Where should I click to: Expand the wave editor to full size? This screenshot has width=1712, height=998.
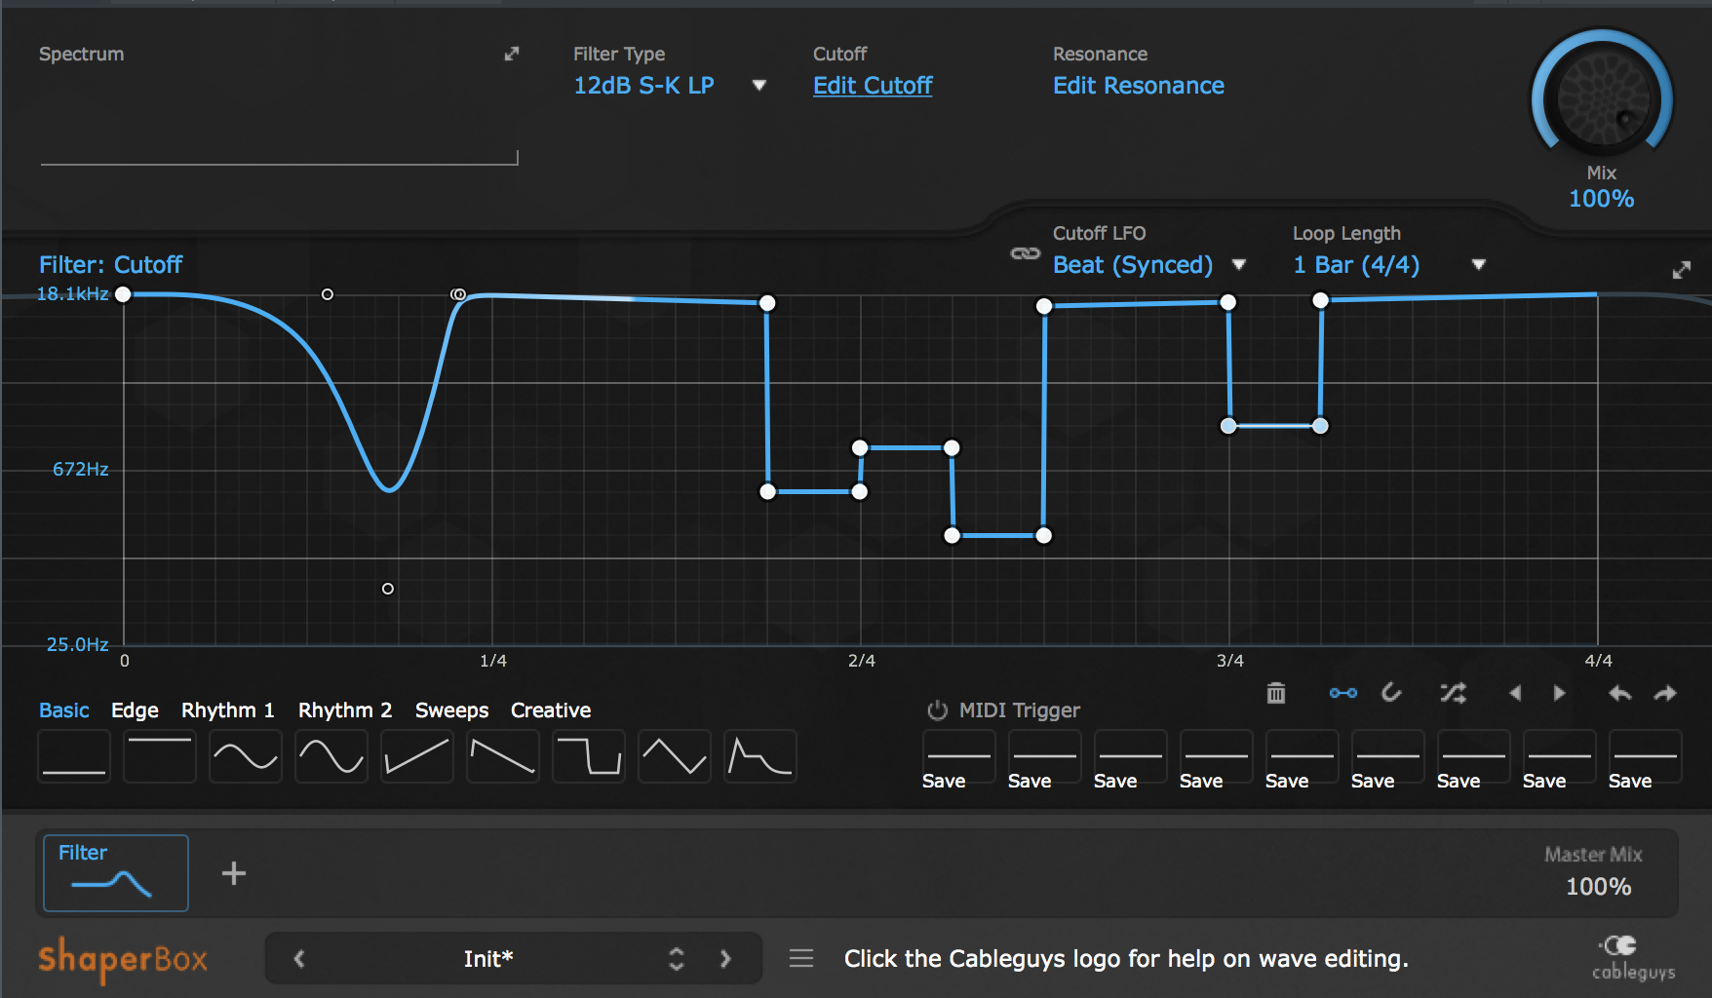1682,270
